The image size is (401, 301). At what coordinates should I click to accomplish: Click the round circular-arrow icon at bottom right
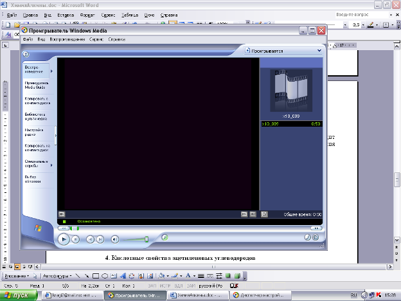click(x=316, y=237)
